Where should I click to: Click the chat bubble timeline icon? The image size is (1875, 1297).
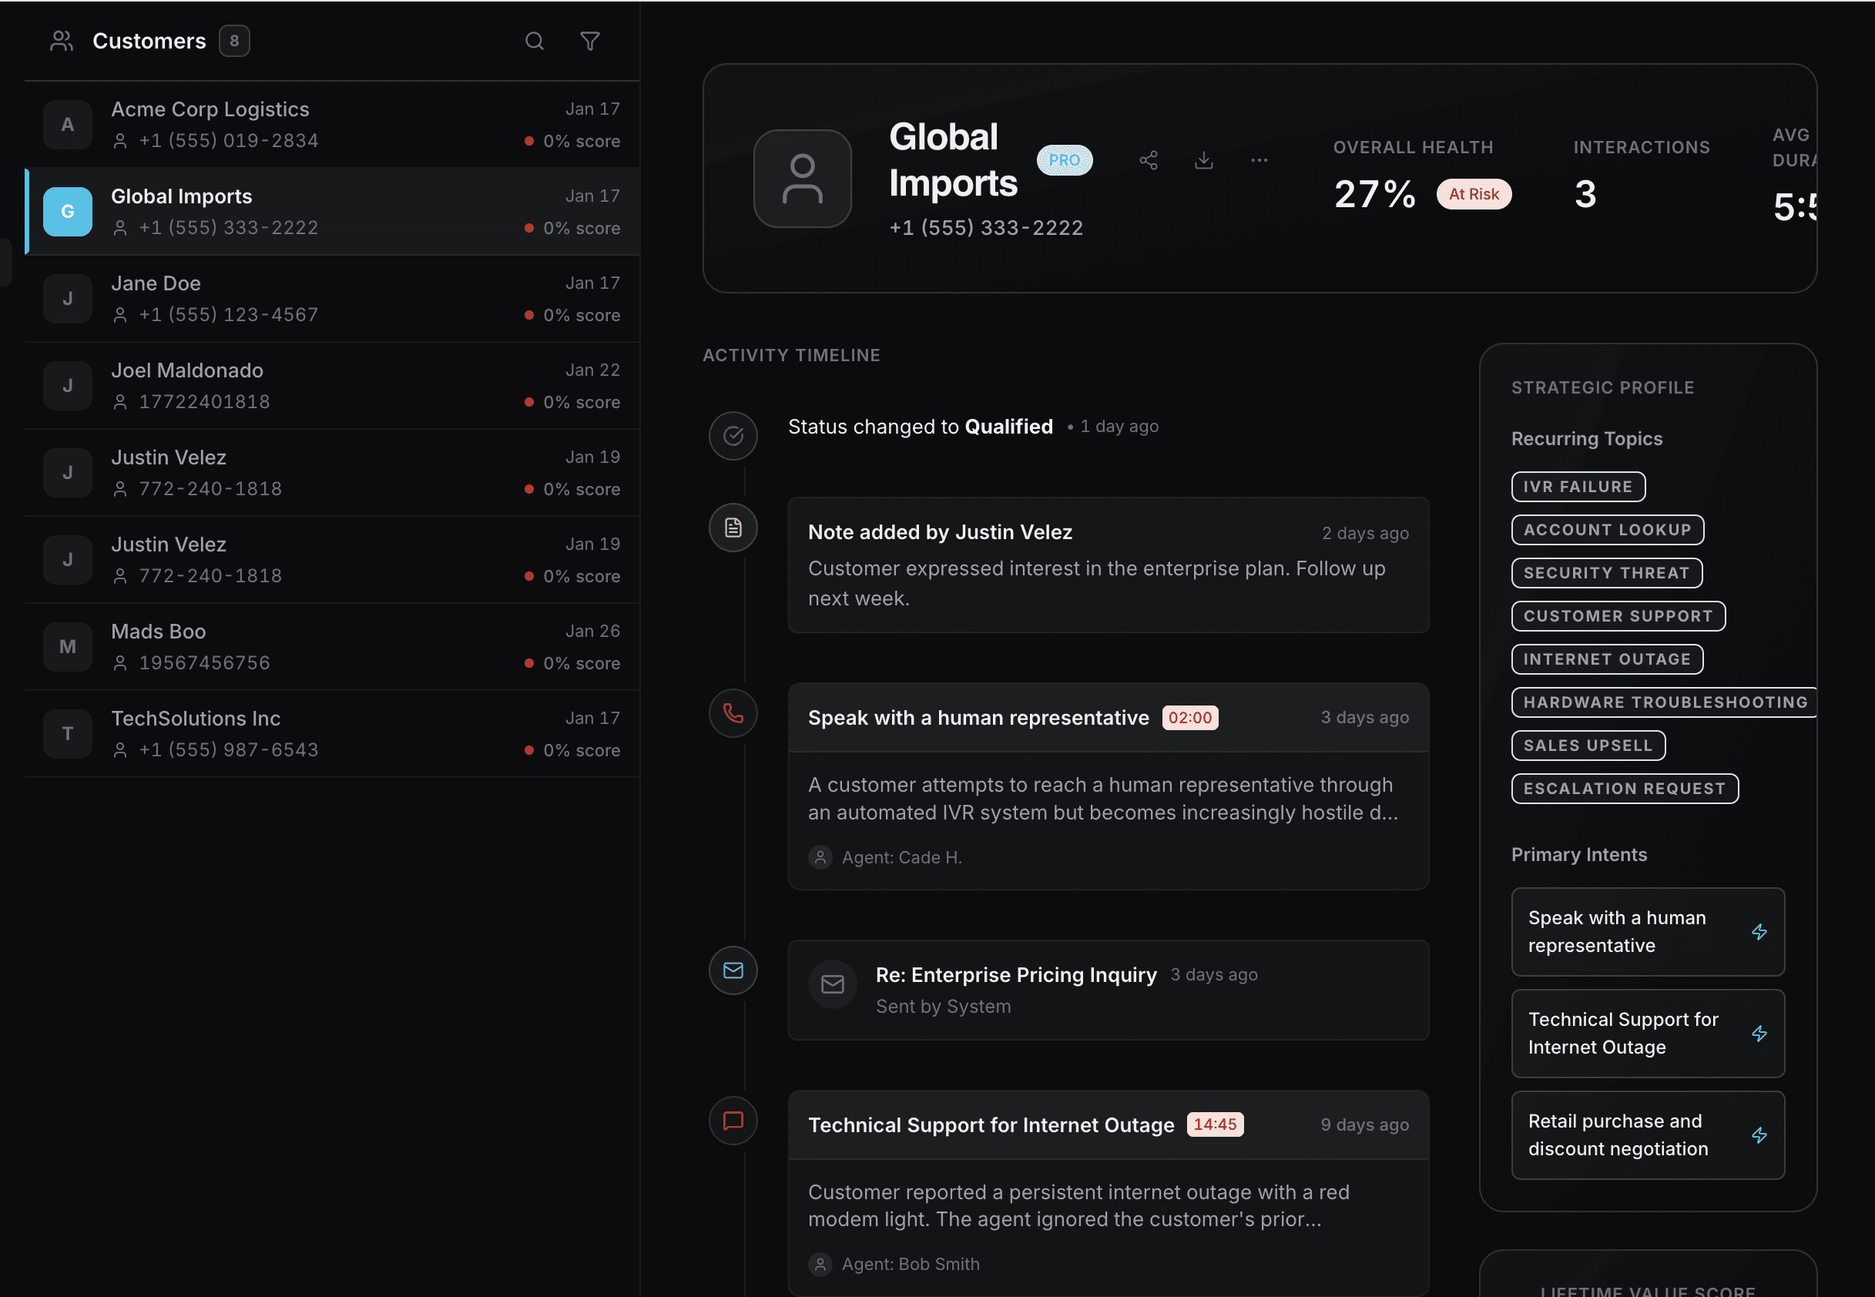pyautogui.click(x=733, y=1121)
